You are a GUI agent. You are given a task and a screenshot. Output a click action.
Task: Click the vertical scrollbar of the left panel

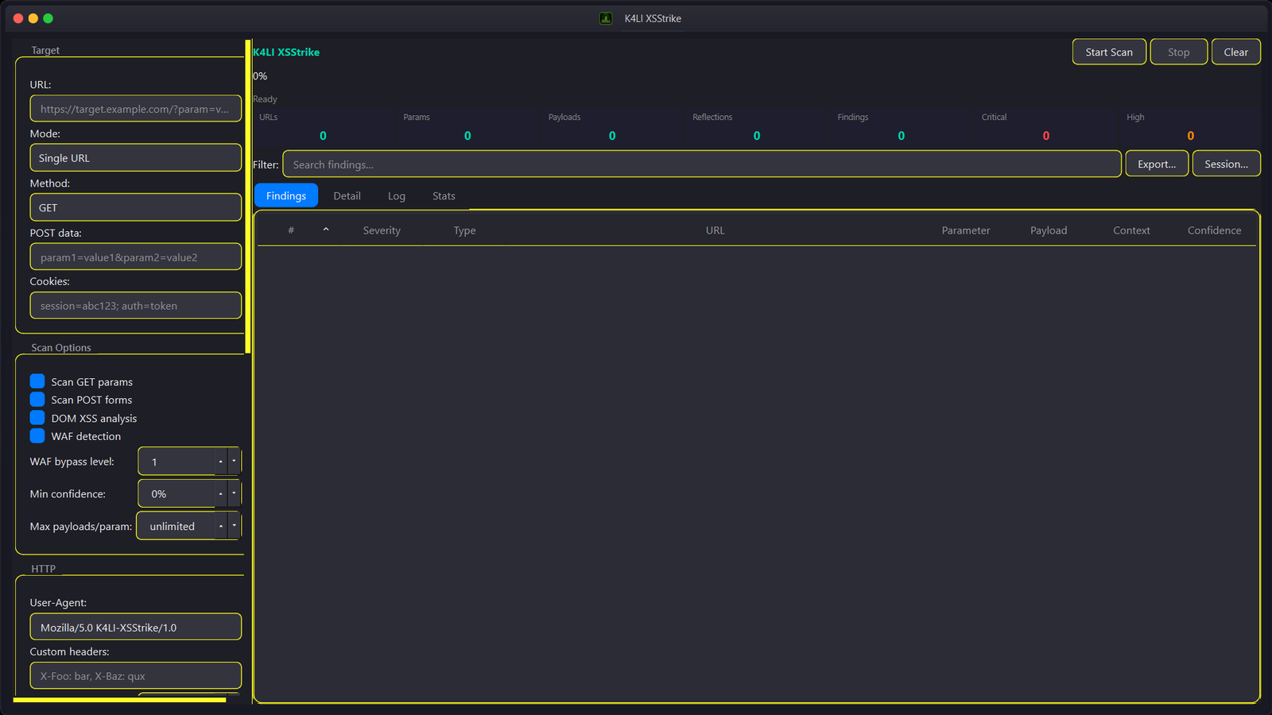click(x=248, y=196)
